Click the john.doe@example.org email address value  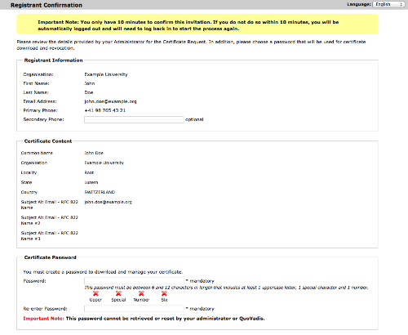110,101
